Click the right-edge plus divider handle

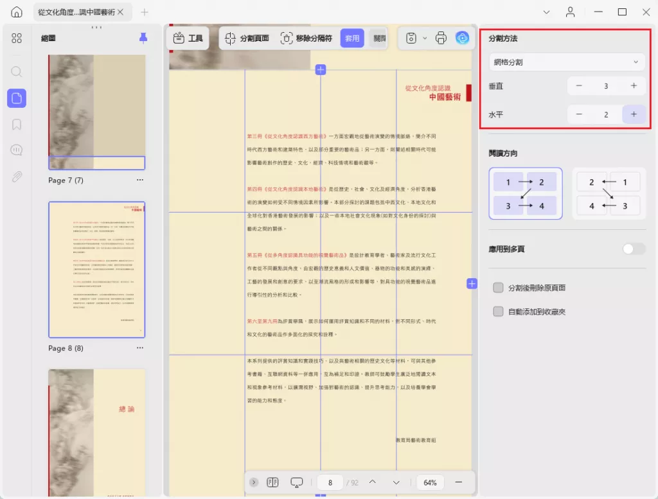click(472, 284)
